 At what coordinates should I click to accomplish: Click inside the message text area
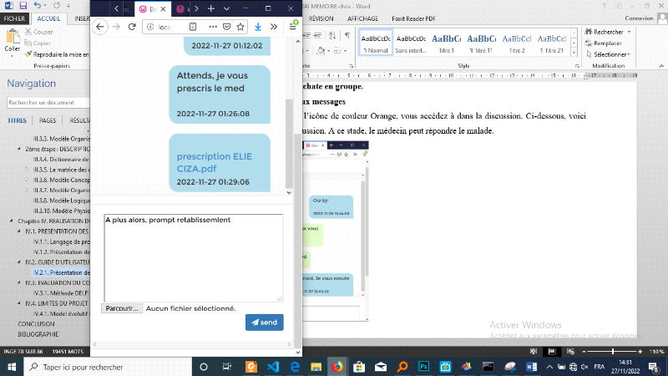click(192, 259)
